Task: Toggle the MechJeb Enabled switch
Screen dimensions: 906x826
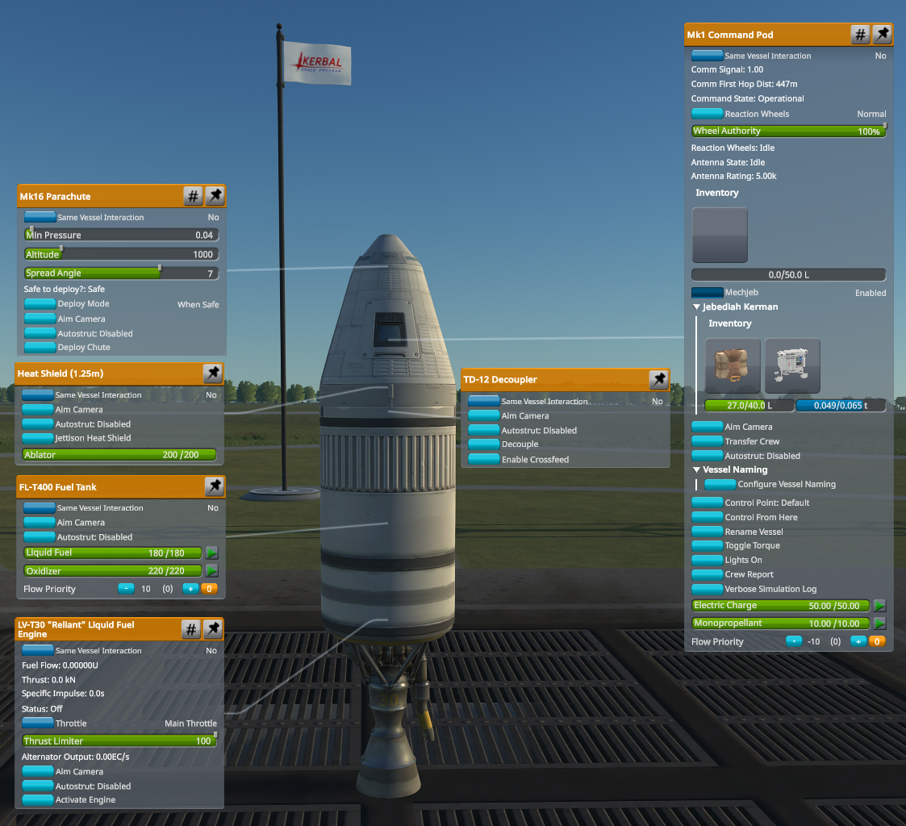Action: coord(708,292)
